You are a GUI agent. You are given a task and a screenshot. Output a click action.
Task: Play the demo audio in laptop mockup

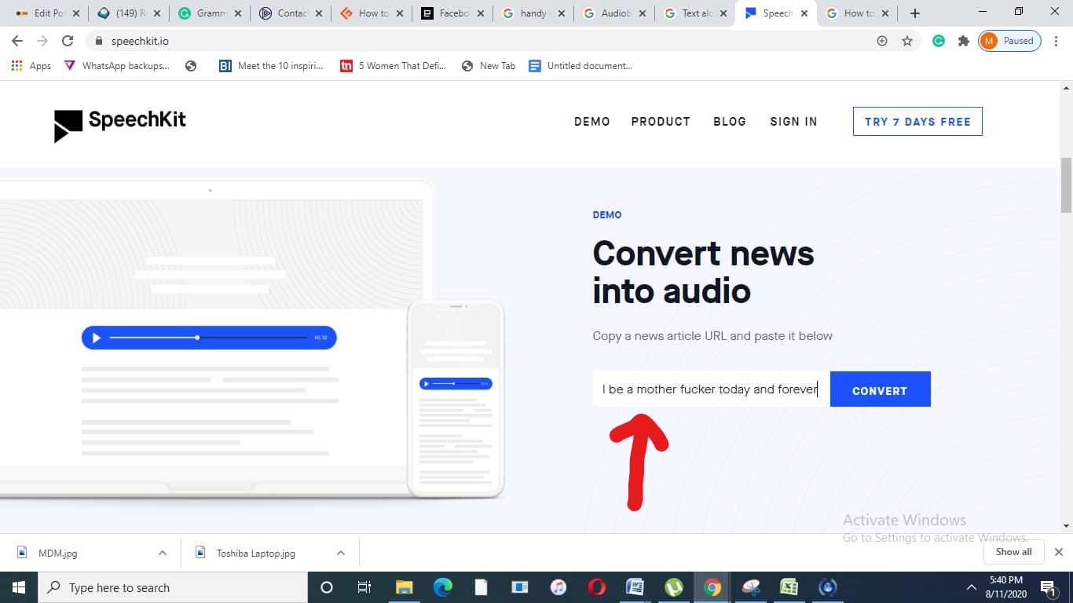click(97, 338)
